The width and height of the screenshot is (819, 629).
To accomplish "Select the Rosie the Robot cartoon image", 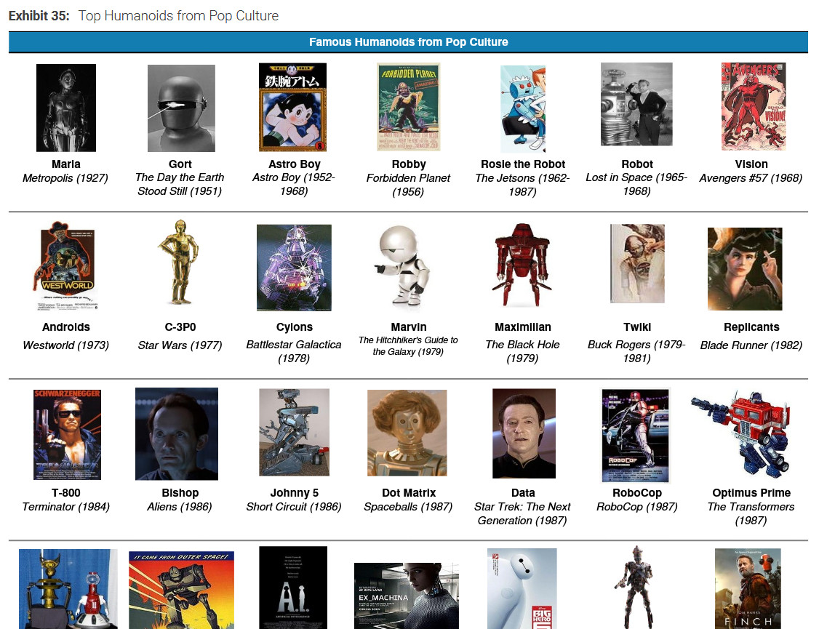I will click(523, 108).
